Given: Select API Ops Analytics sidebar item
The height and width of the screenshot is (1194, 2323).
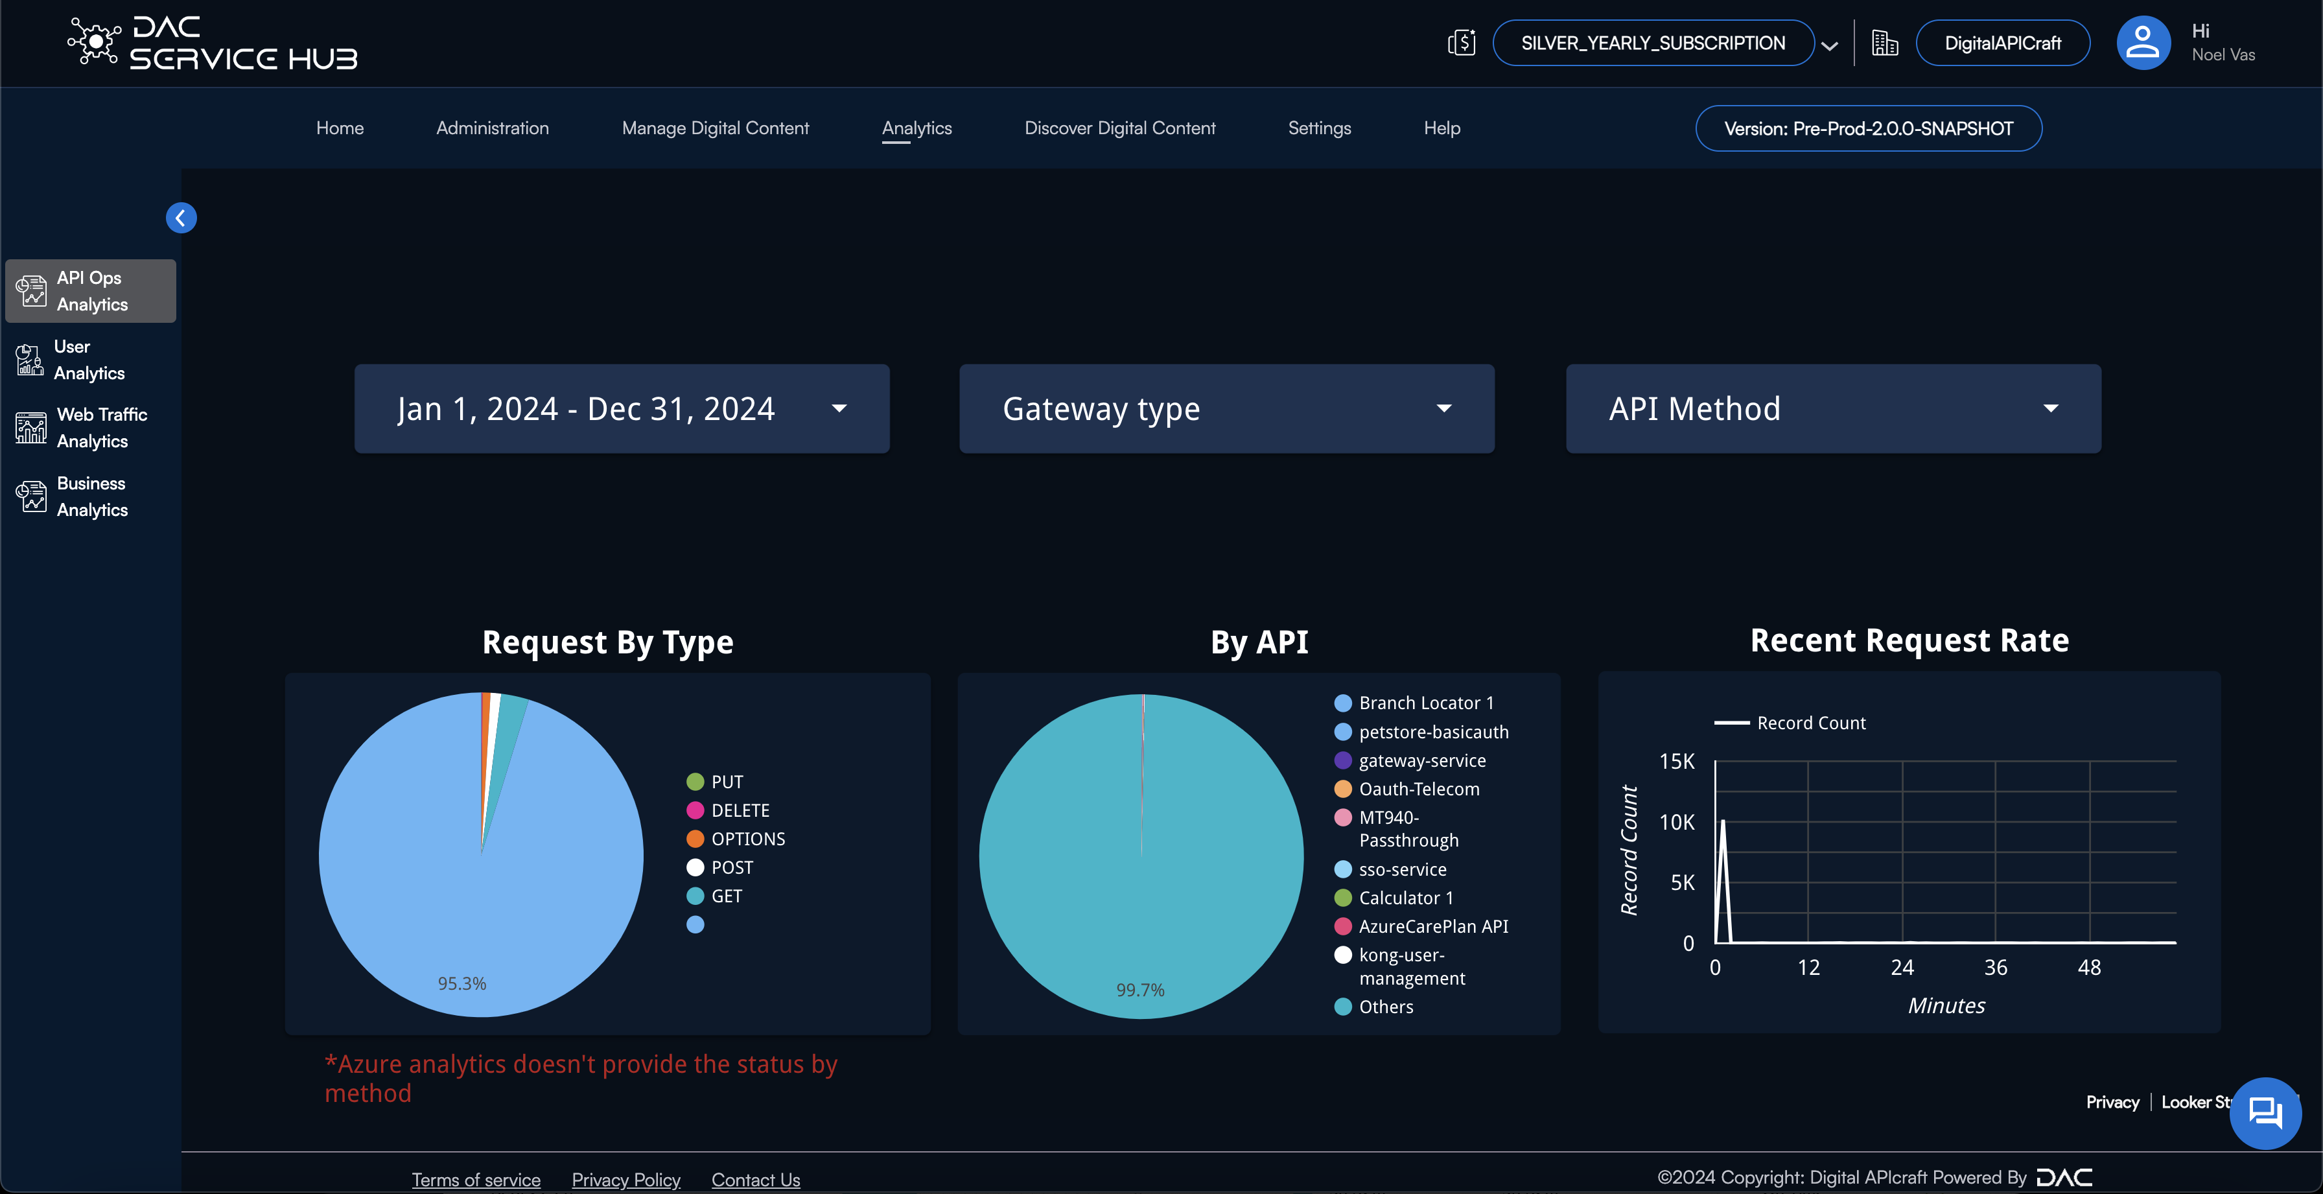Looking at the screenshot, I should click(90, 291).
